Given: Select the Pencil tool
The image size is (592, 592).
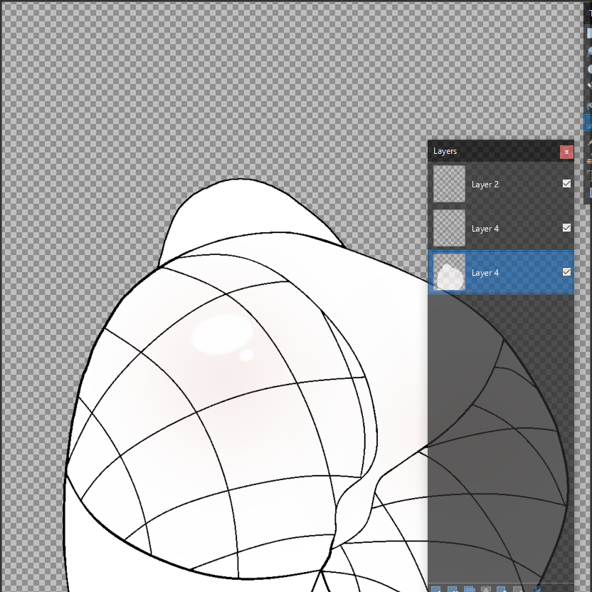Looking at the screenshot, I should [589, 142].
